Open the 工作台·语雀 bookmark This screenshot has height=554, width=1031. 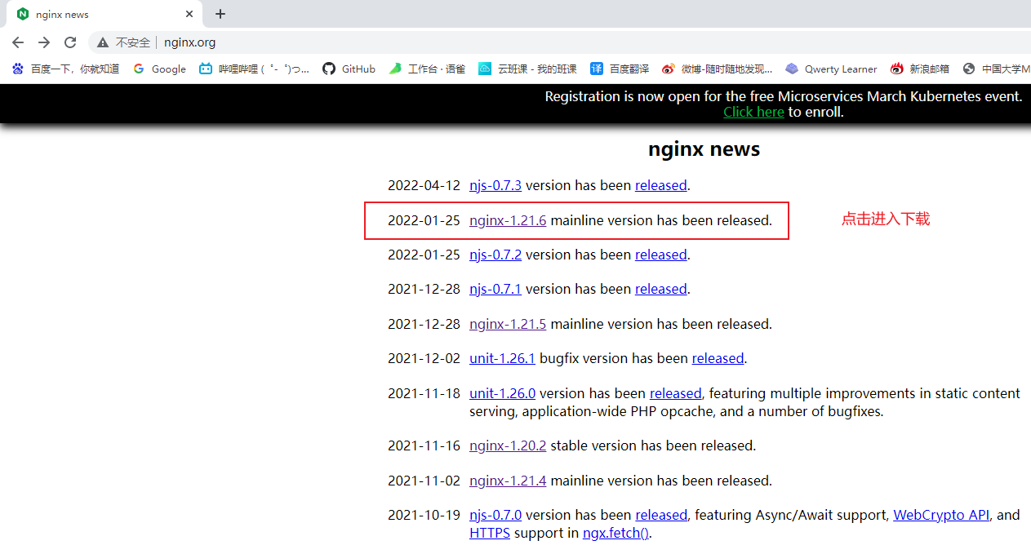coord(427,69)
